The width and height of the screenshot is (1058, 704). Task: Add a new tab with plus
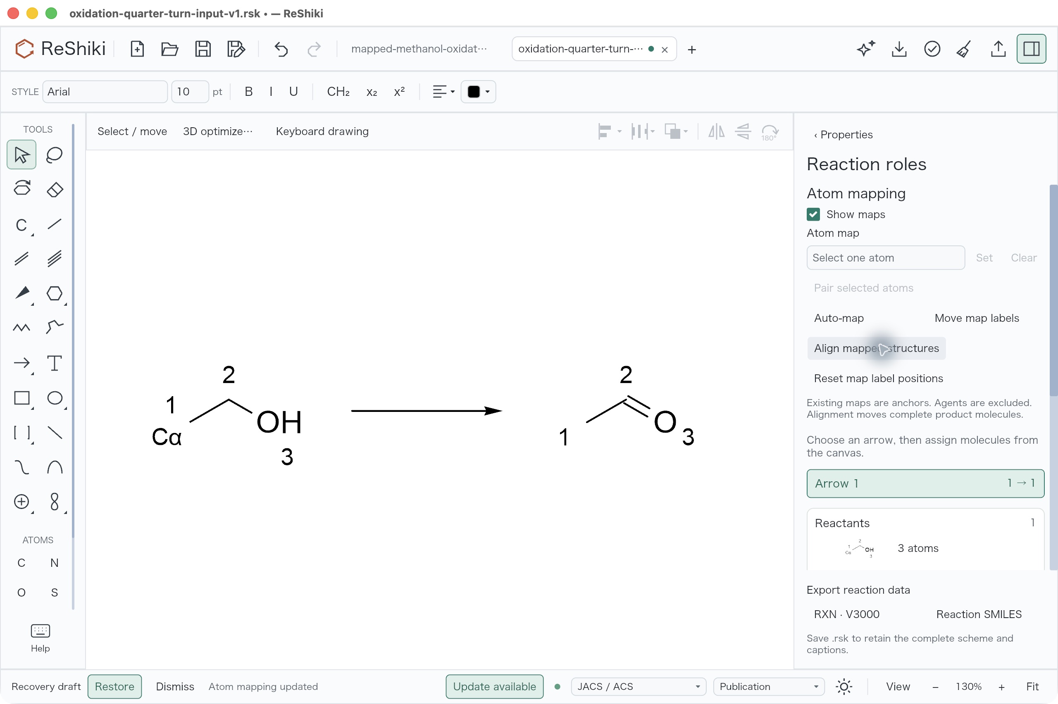pos(691,50)
